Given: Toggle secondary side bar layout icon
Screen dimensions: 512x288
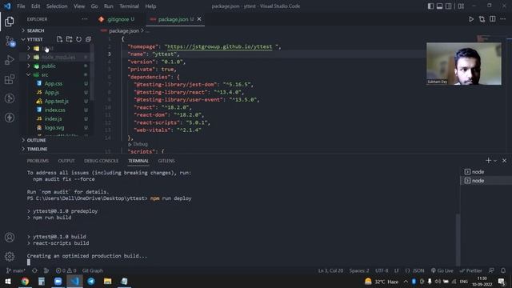Looking at the screenshot, I should (x=449, y=6).
